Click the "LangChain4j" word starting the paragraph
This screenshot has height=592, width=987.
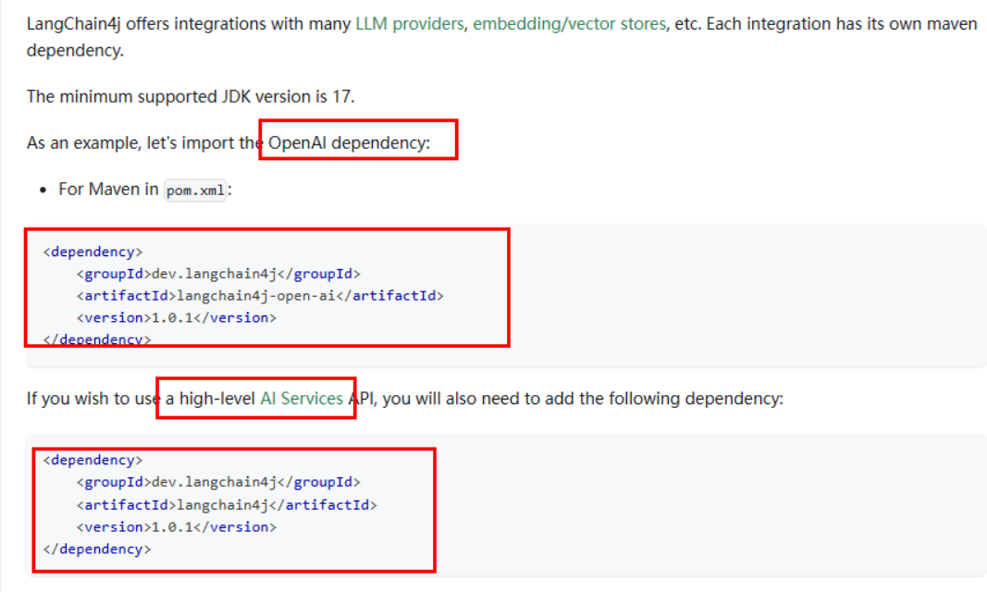pos(68,24)
